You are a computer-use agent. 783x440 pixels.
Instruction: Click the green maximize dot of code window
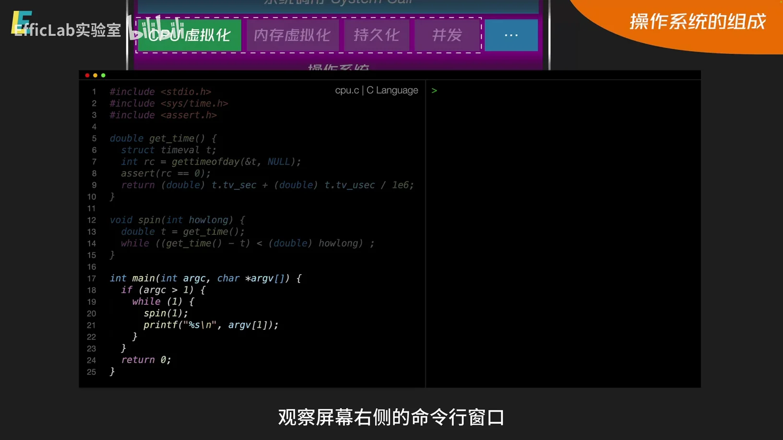click(103, 75)
